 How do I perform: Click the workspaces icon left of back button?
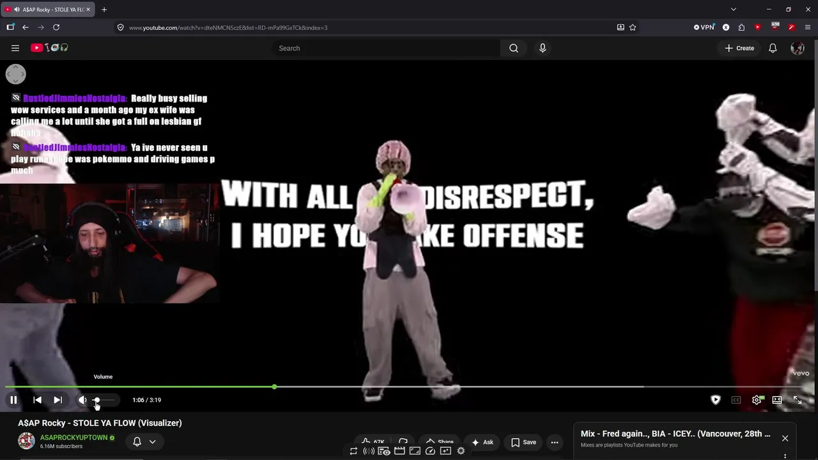[x=10, y=27]
